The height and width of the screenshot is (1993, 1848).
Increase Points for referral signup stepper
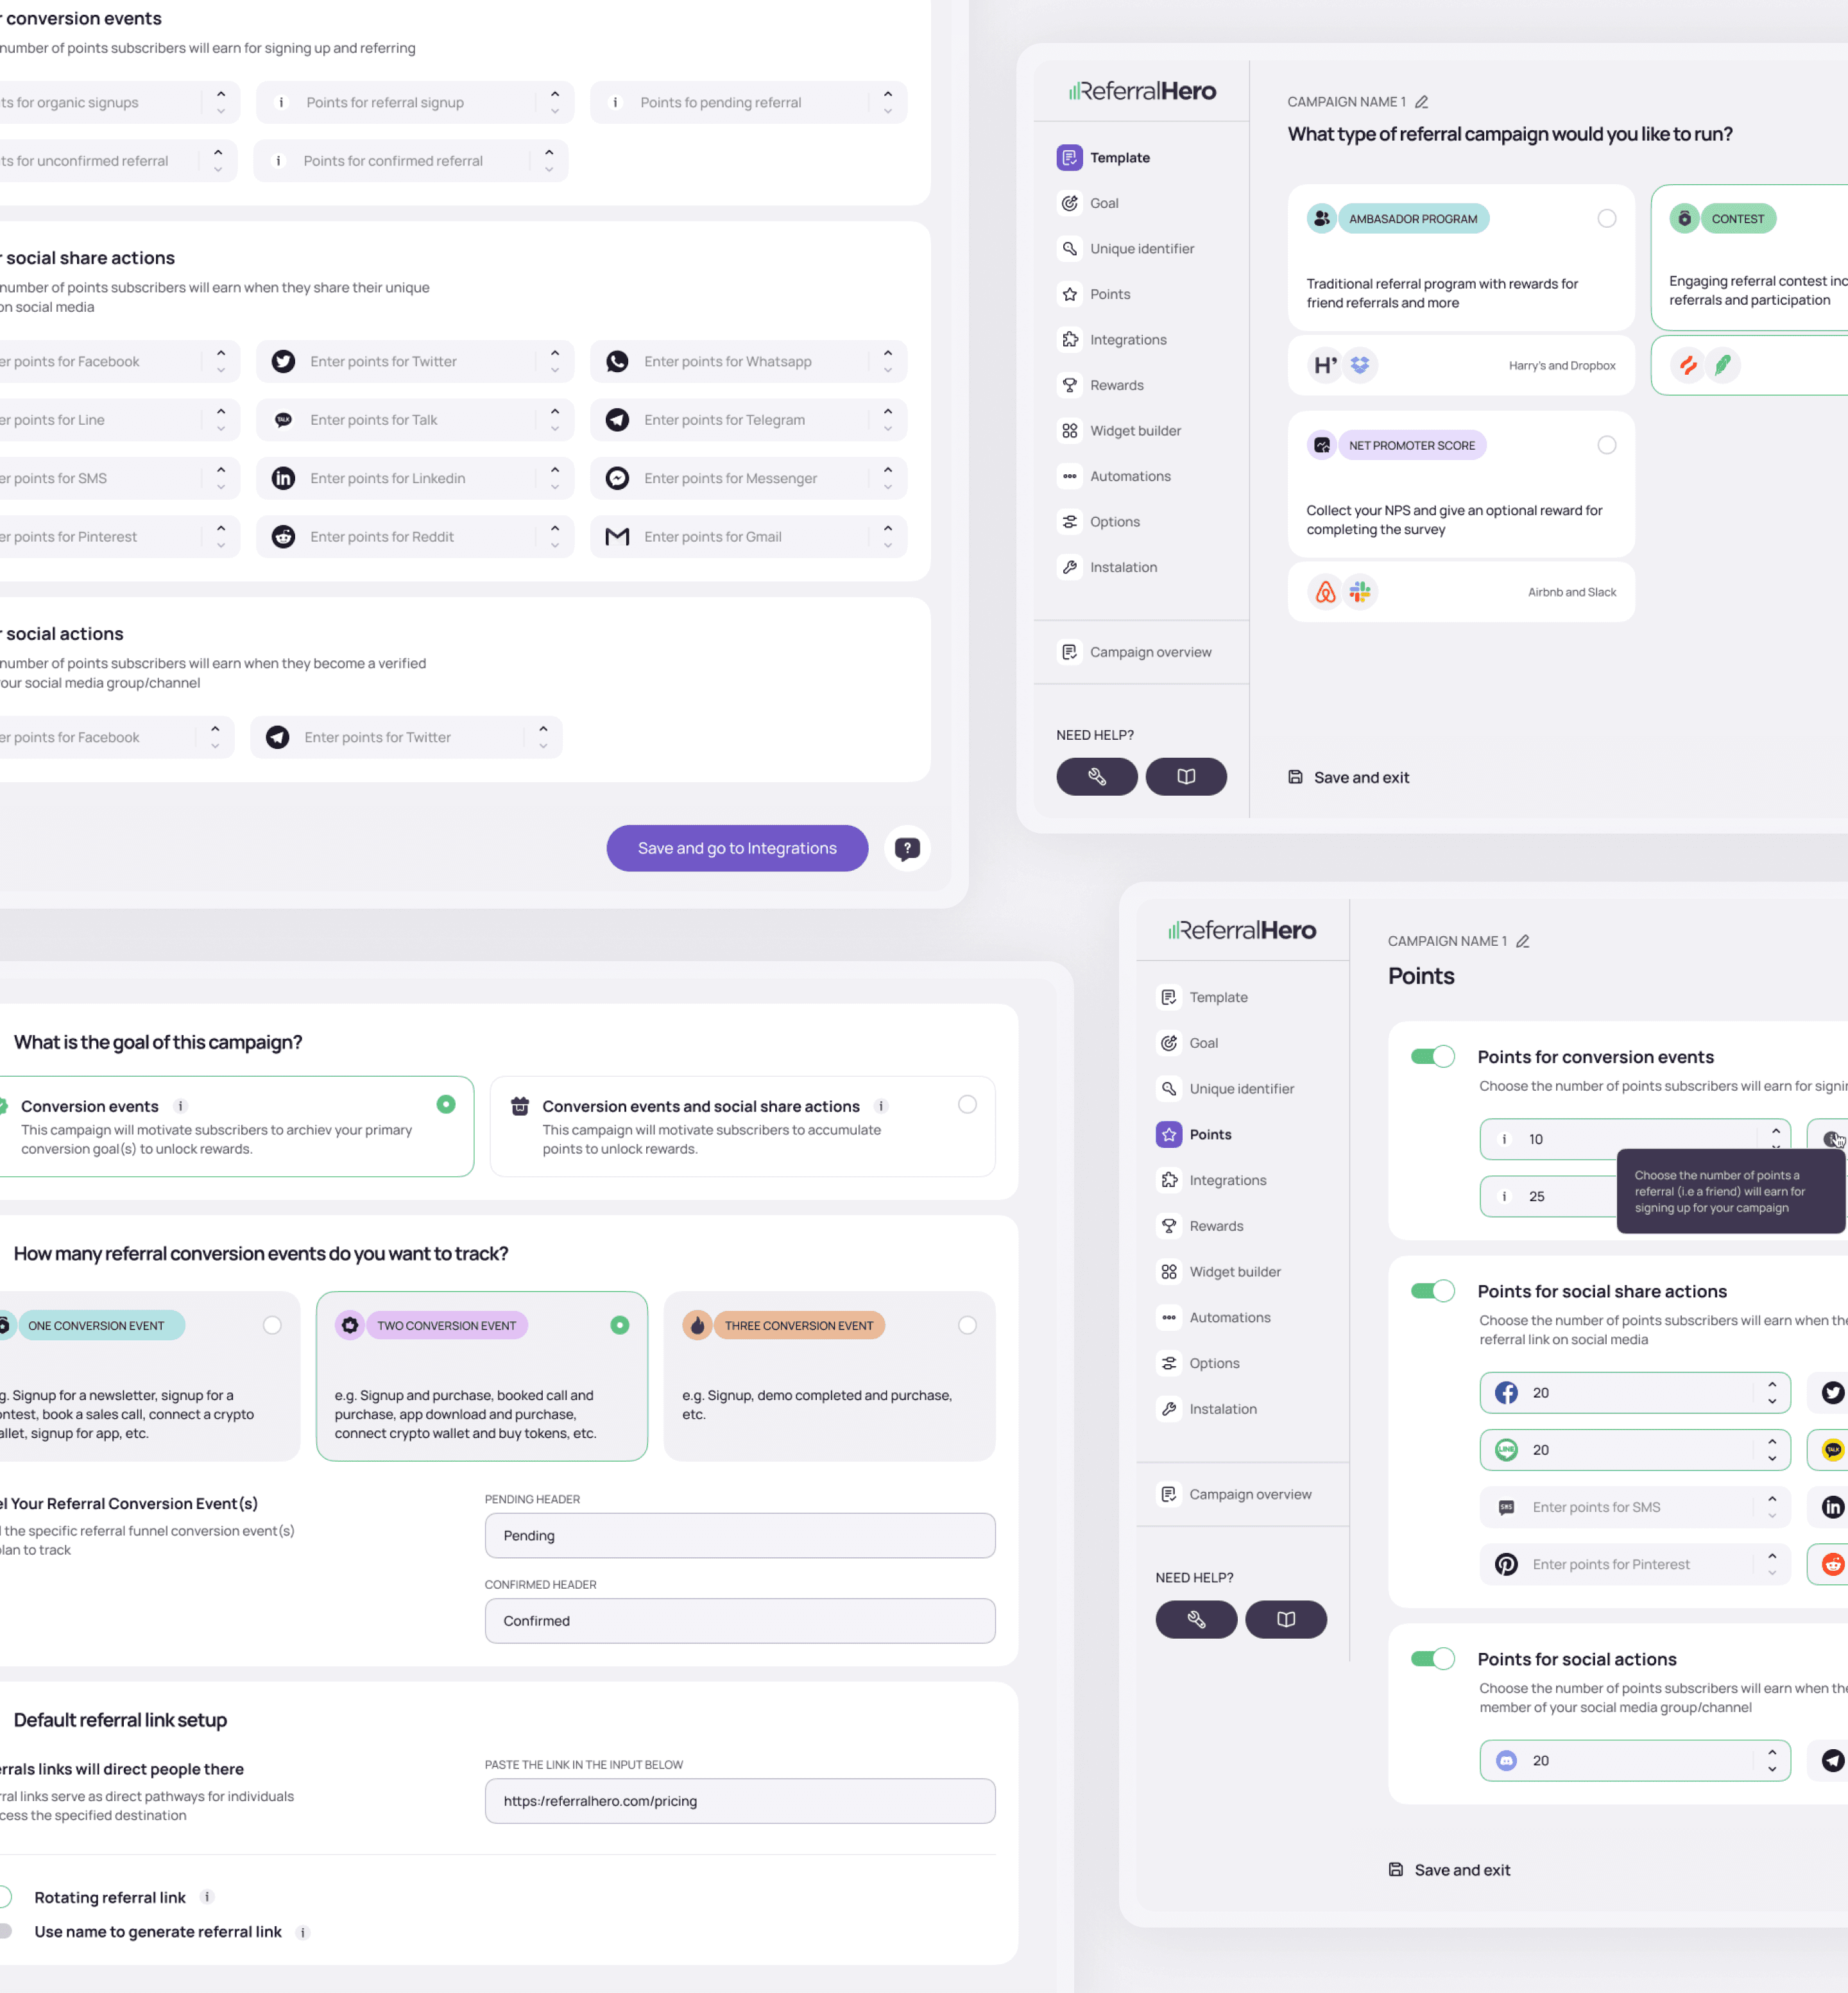[555, 94]
